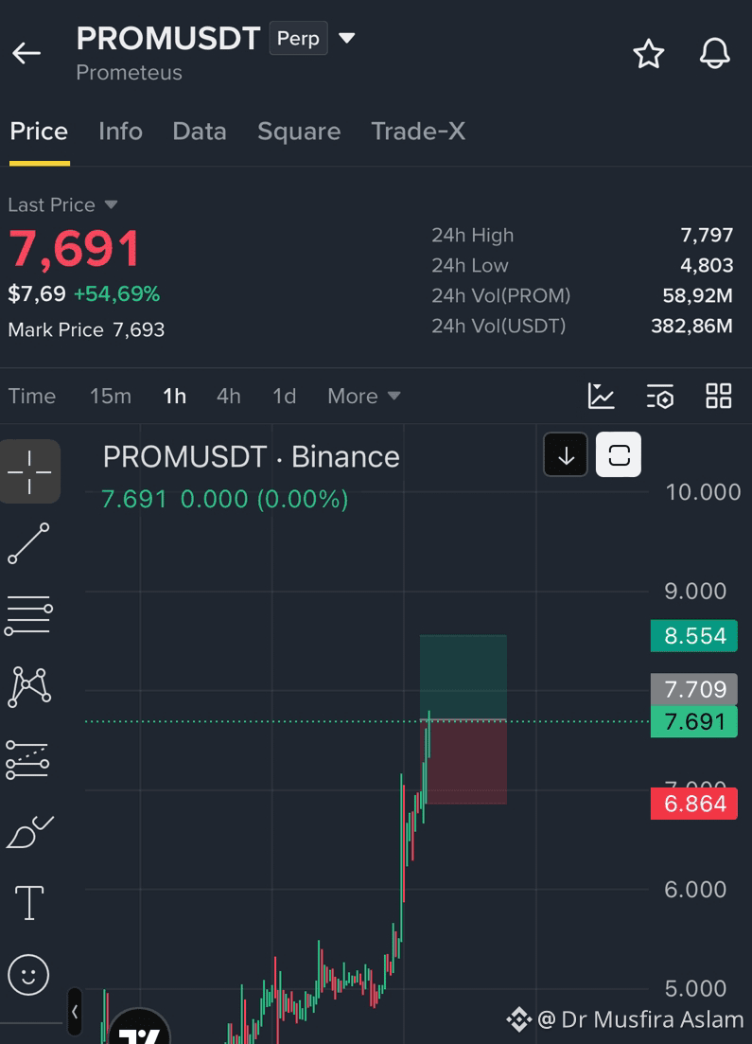Select the horizontal lines Fibonacci tool

(28, 615)
